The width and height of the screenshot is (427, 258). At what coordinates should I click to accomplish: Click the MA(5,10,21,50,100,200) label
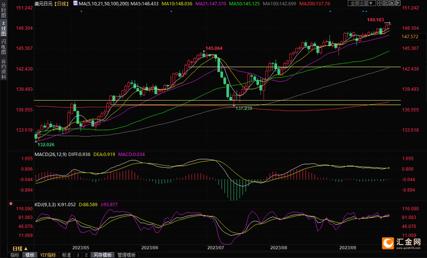pos(104,4)
